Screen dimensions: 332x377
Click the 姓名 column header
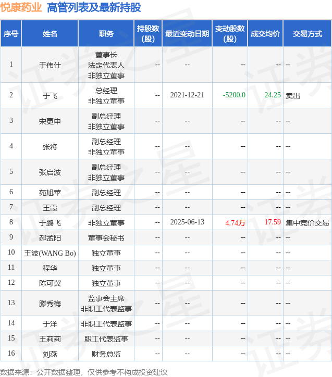pos(50,34)
